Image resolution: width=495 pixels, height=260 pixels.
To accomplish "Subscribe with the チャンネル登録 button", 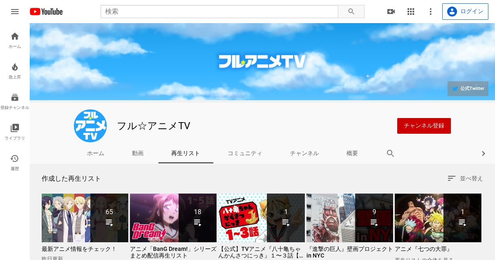I will (424, 126).
